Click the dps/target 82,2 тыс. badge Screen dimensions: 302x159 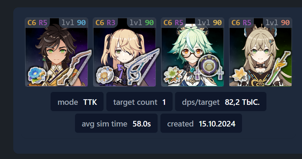click(x=221, y=102)
